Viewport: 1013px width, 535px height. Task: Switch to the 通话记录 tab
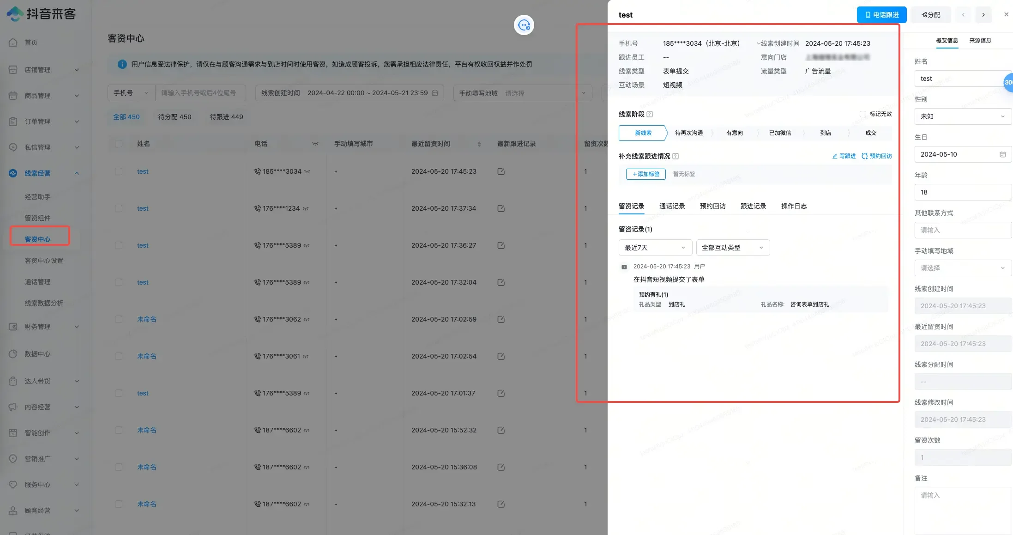coord(672,206)
